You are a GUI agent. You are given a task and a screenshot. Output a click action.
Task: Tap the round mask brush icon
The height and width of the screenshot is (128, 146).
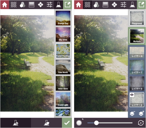click(79, 123)
